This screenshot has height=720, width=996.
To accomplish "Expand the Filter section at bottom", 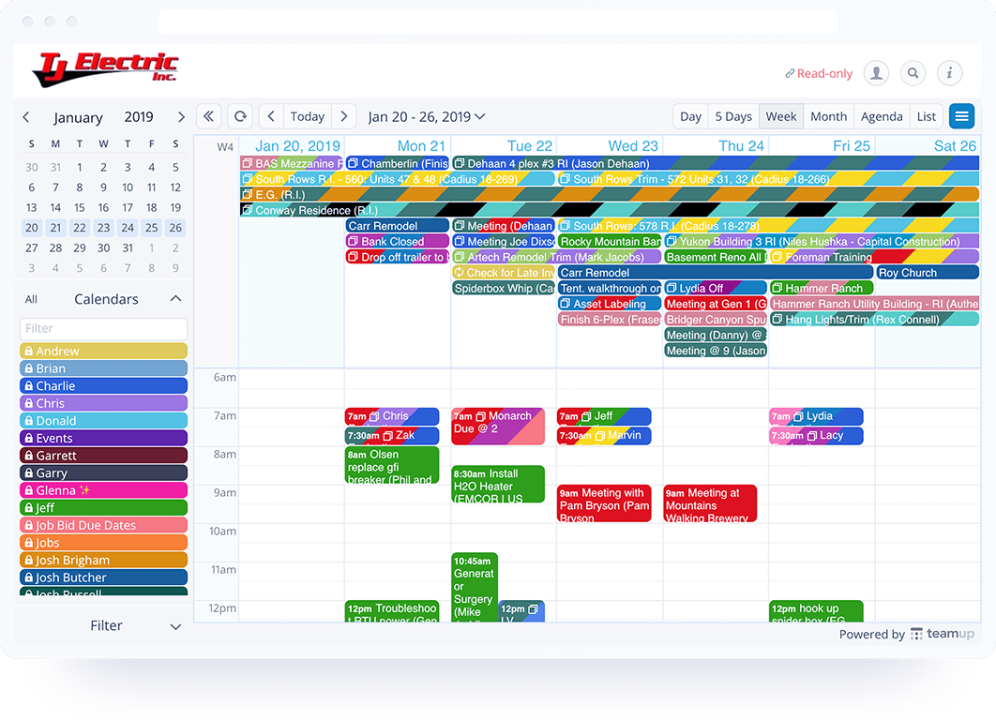I will click(x=175, y=626).
